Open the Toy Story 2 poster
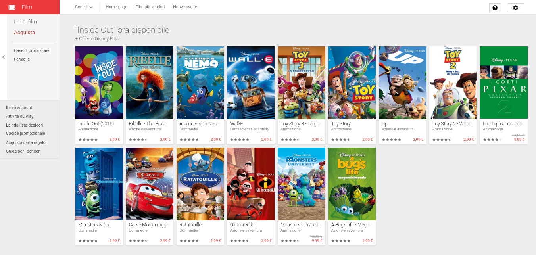Viewport: 536px width, 255px height. pos(453,83)
